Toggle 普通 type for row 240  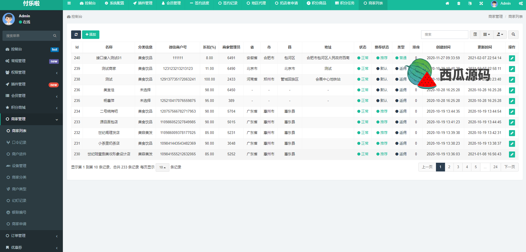click(401, 58)
